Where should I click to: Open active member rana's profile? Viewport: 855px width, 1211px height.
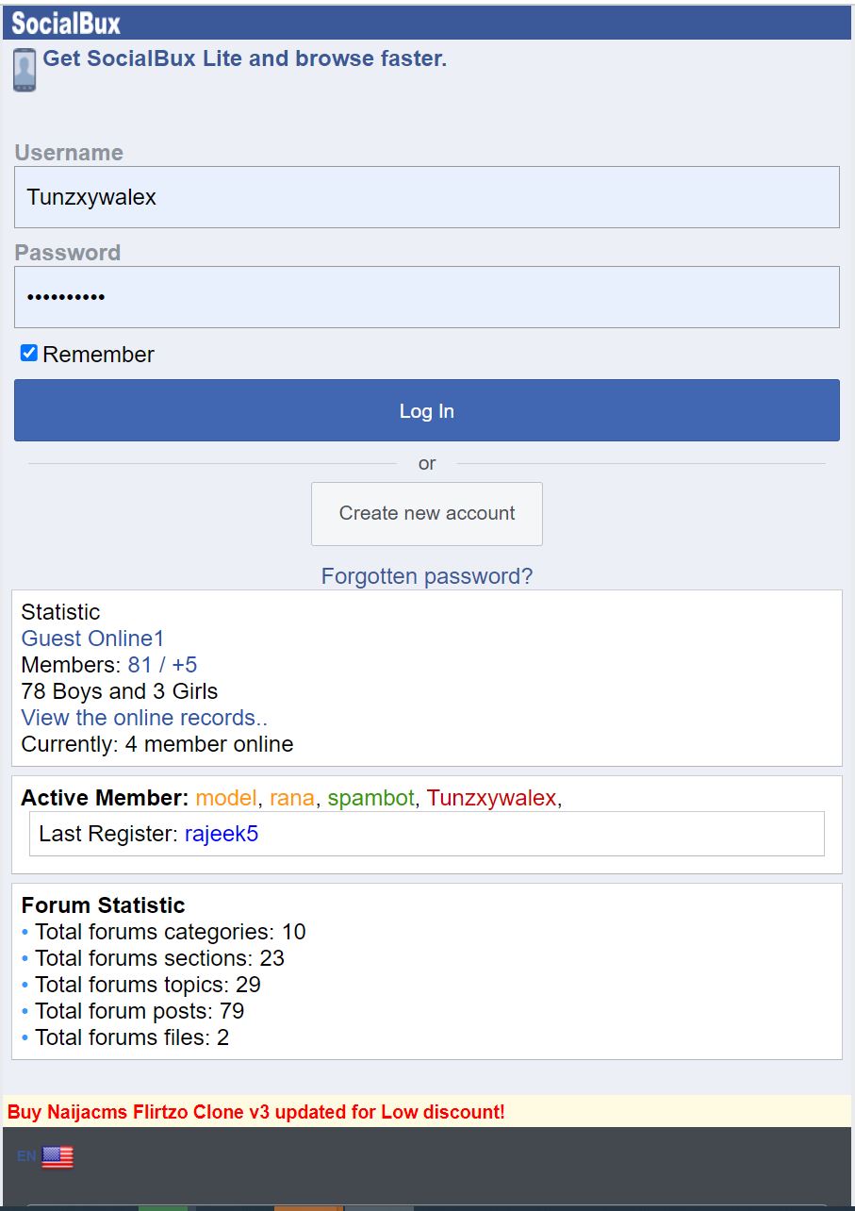291,798
